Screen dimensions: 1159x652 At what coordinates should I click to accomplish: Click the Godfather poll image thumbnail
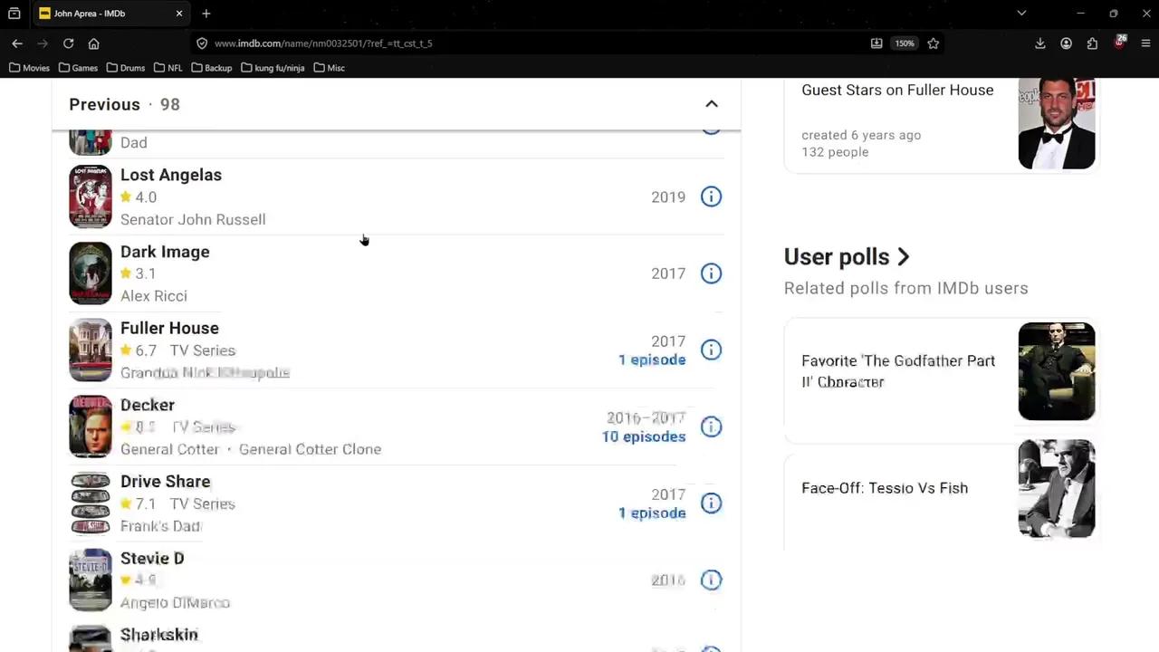coord(1057,371)
